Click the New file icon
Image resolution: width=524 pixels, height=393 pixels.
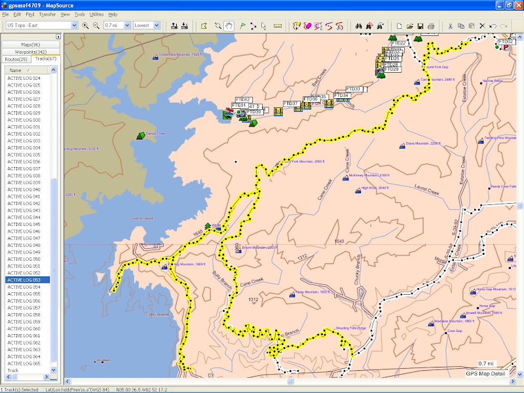point(399,26)
